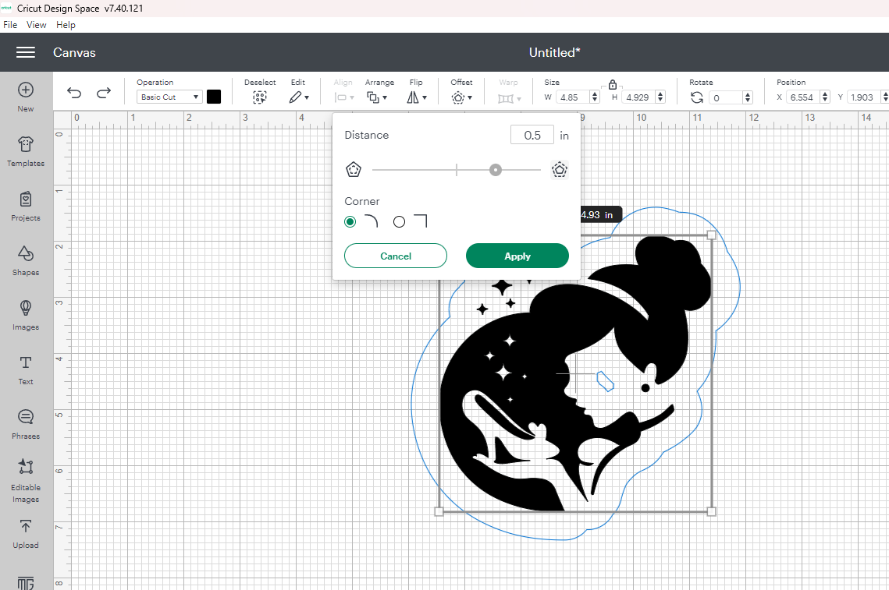
Task: Click the Distance input field
Action: (532, 136)
